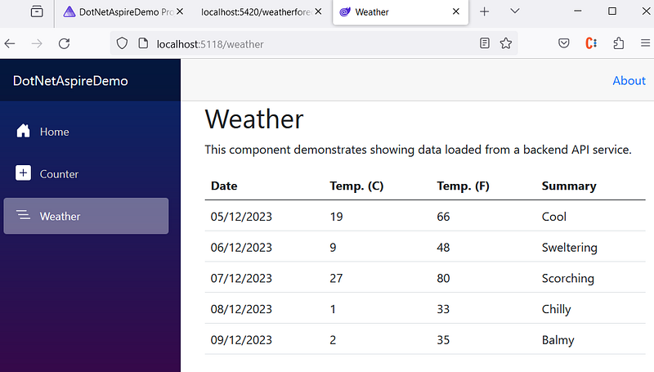The height and width of the screenshot is (372, 654).
Task: Bookmark this page with the star
Action: point(506,43)
